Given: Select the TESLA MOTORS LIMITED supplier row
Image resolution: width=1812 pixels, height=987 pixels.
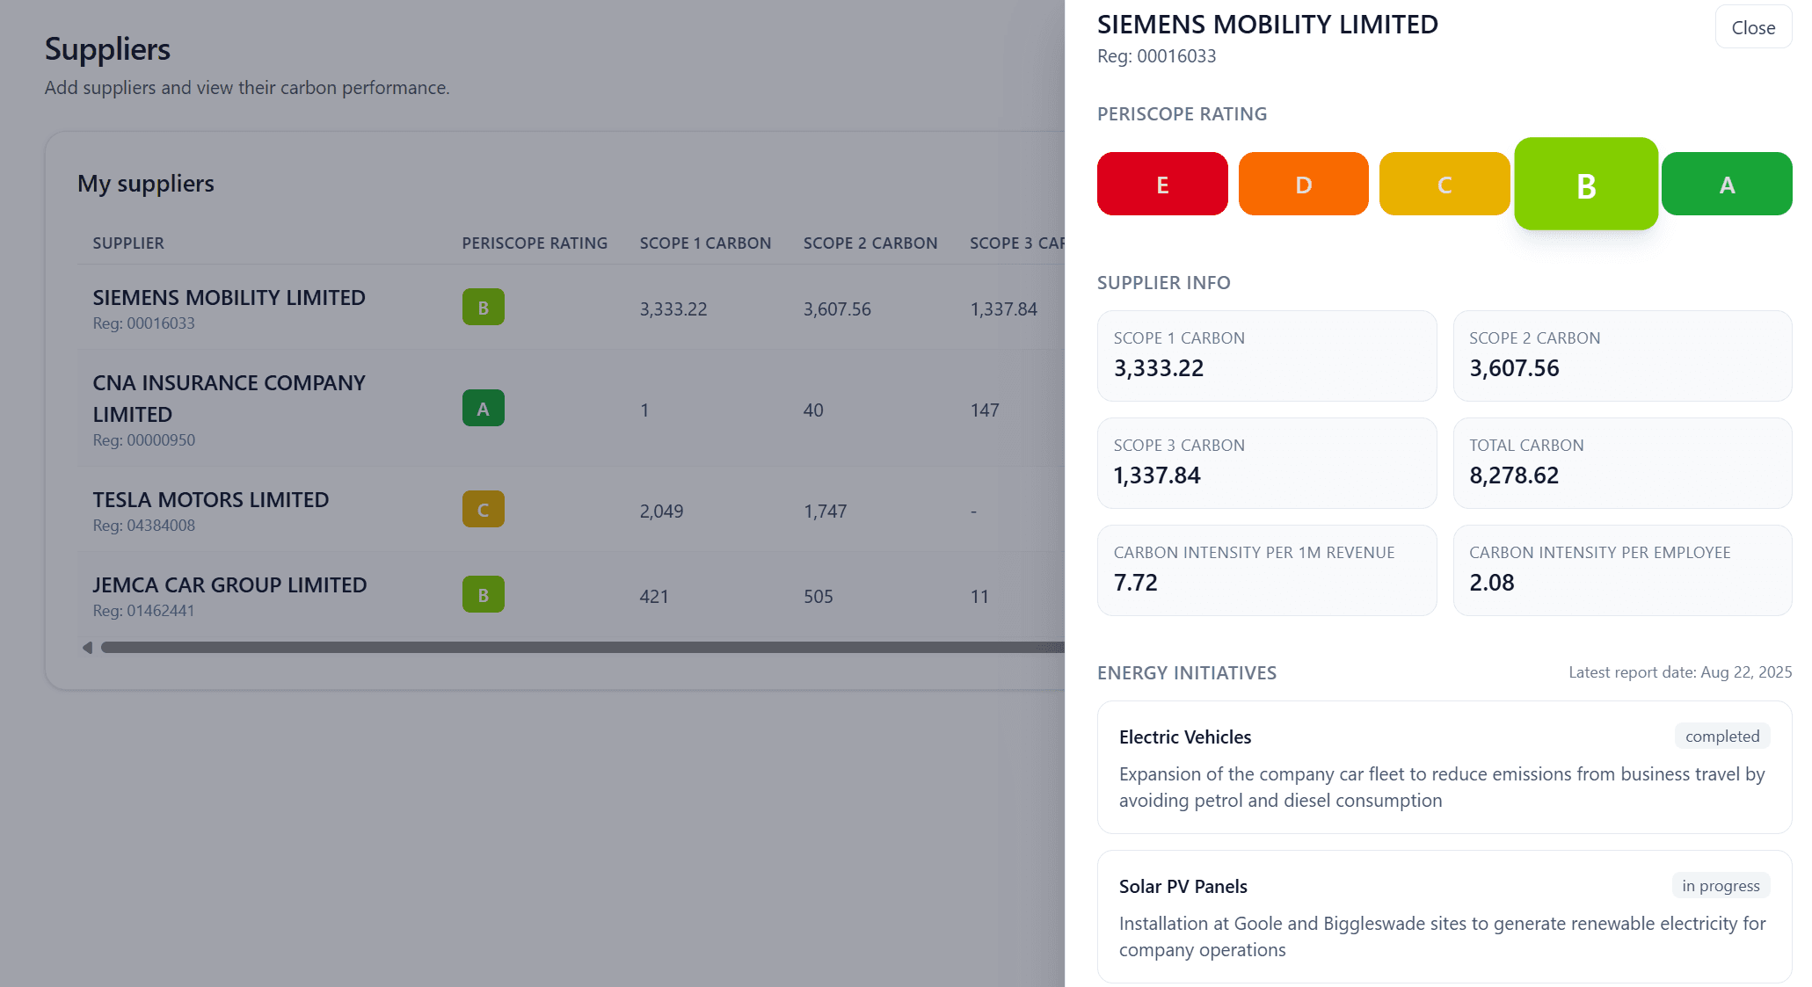Looking at the screenshot, I should pos(211,499).
